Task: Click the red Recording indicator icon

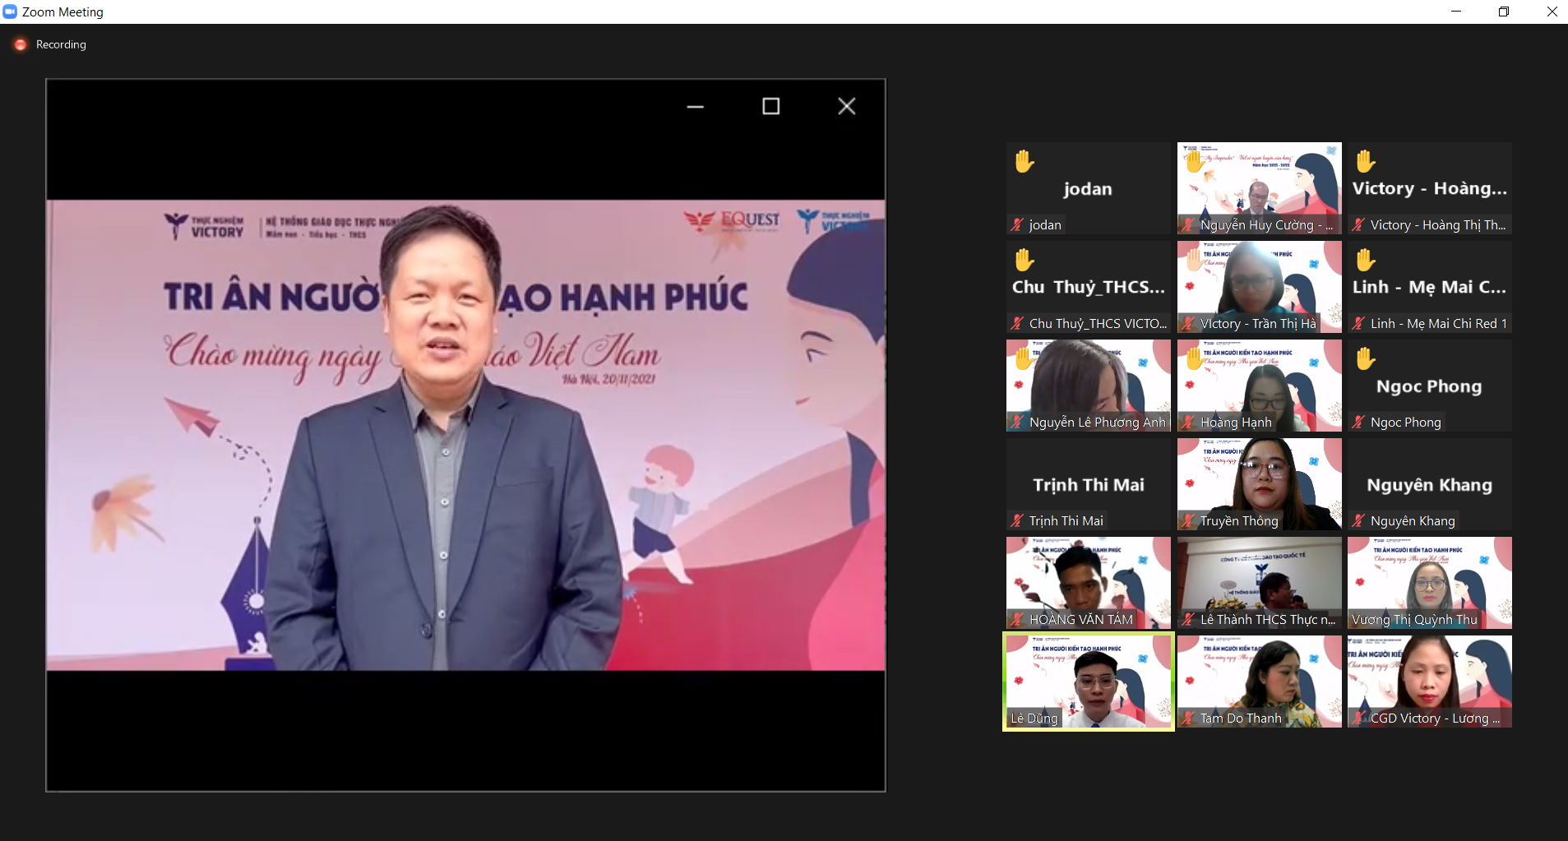Action: [20, 44]
